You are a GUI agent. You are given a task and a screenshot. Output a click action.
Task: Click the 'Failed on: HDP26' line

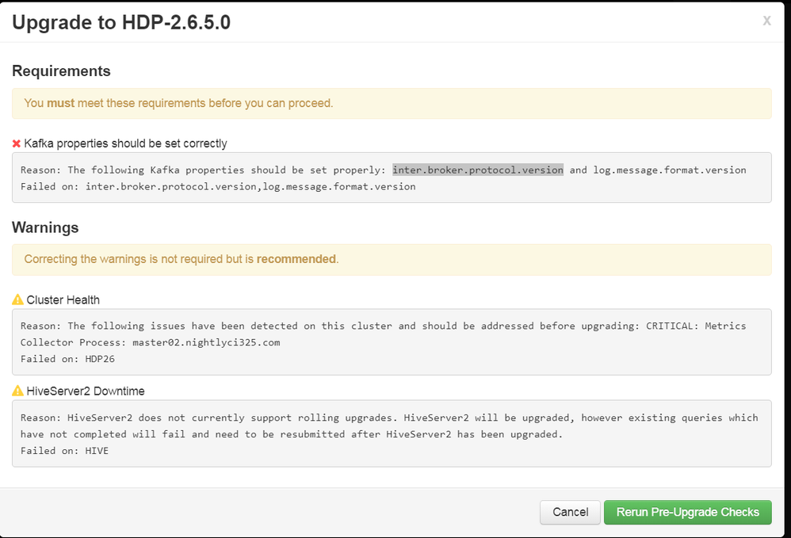pyautogui.click(x=67, y=359)
